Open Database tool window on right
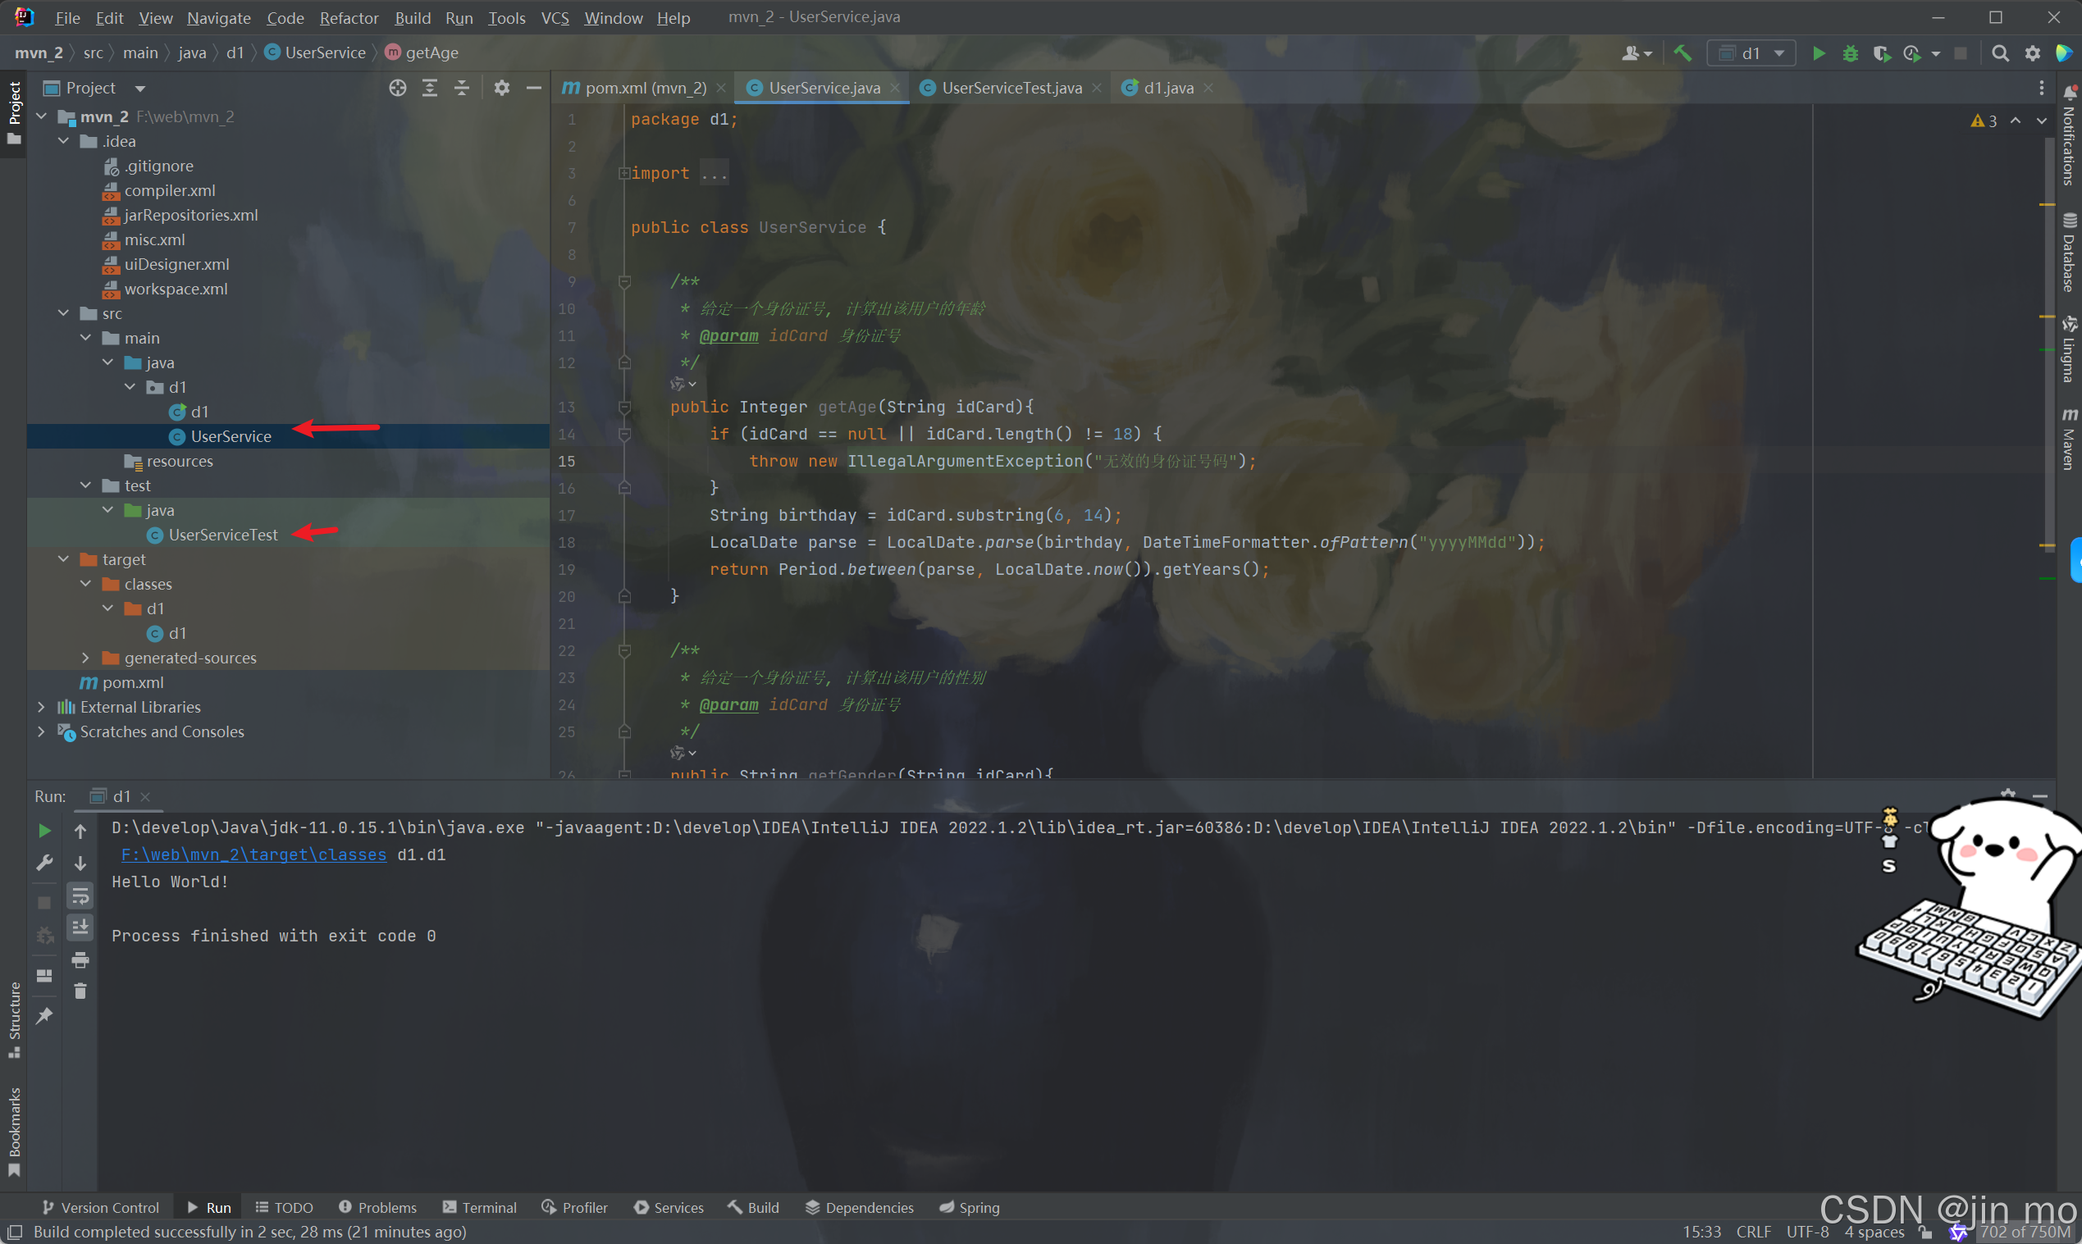 [2070, 253]
